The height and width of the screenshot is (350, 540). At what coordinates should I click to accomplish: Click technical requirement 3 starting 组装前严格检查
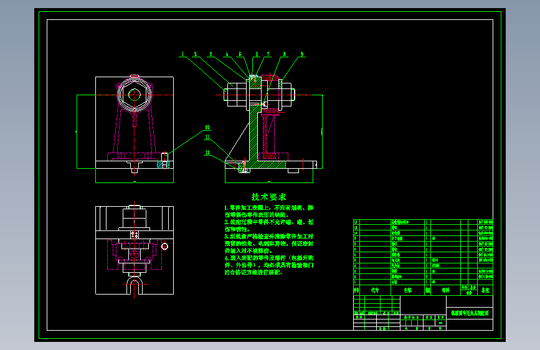pos(268,244)
